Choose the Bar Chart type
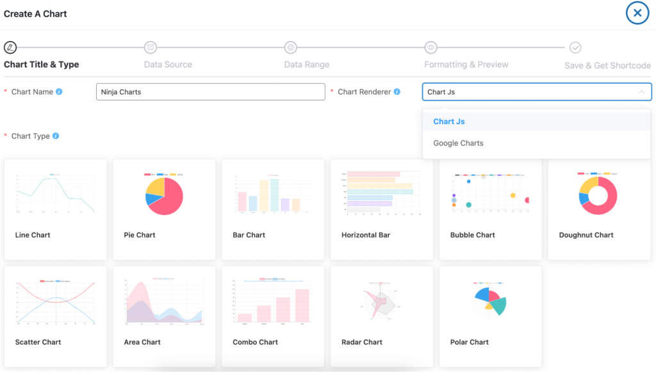 click(273, 209)
